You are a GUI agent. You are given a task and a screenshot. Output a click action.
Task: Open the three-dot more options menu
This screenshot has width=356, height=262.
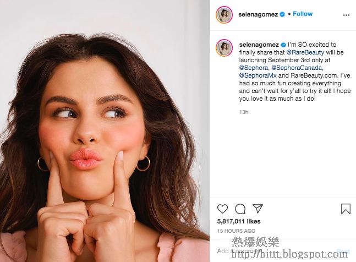pyautogui.click(x=346, y=15)
